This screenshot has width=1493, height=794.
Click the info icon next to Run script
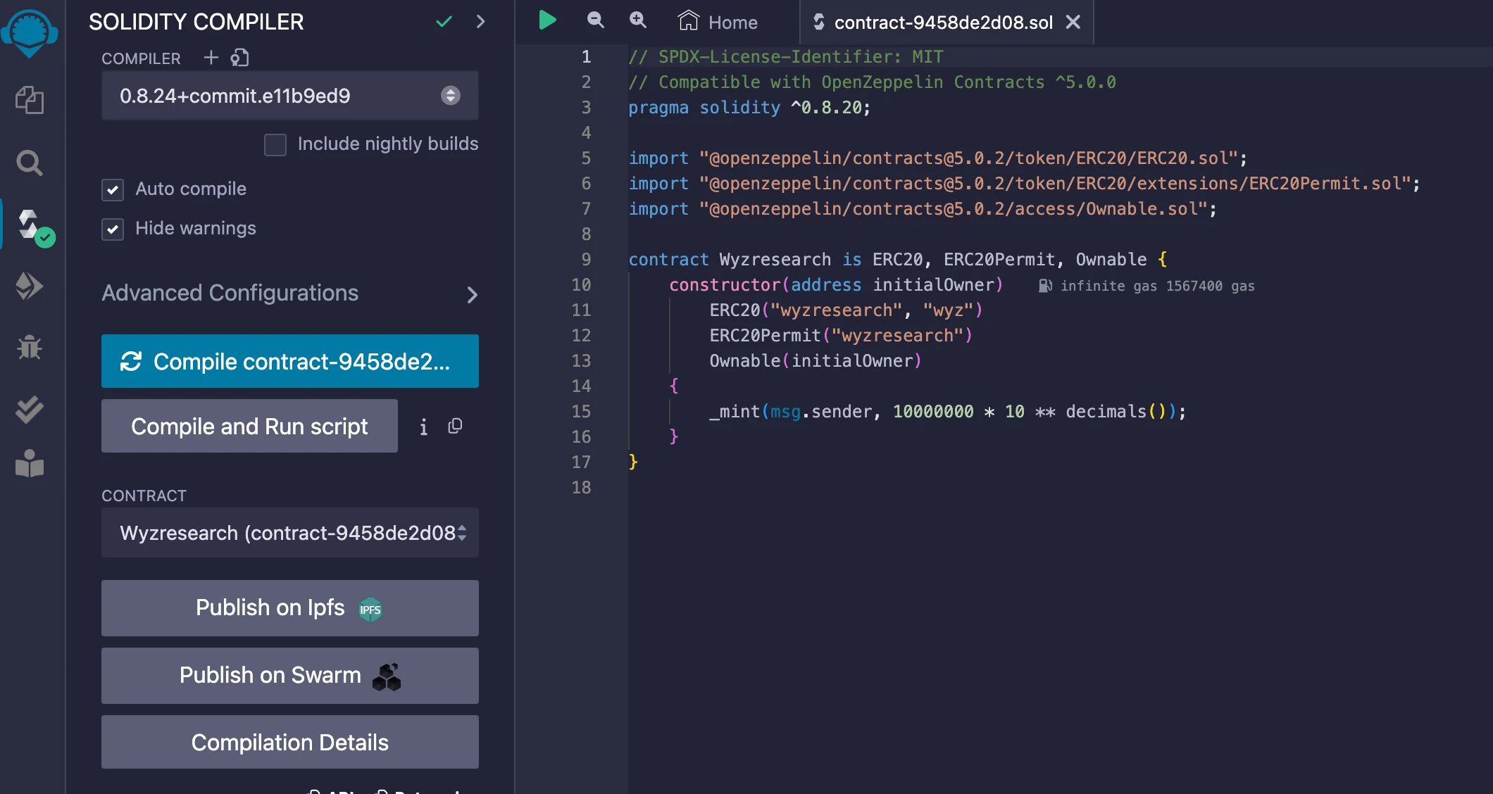point(424,427)
